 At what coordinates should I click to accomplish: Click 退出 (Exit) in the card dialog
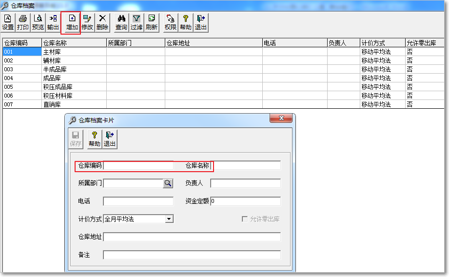pyautogui.click(x=110, y=139)
